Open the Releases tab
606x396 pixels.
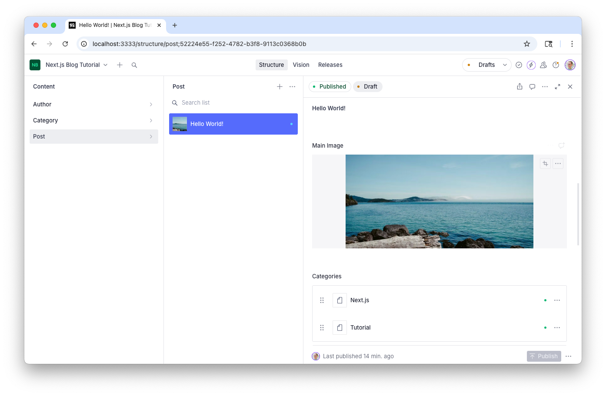coord(330,65)
